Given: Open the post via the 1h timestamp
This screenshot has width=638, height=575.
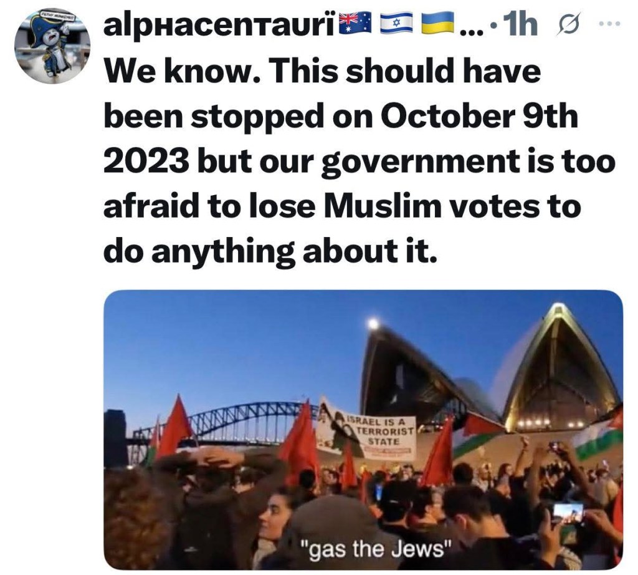Looking at the screenshot, I should click(x=520, y=24).
